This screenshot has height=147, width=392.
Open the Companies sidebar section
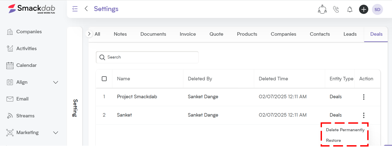pos(24,32)
